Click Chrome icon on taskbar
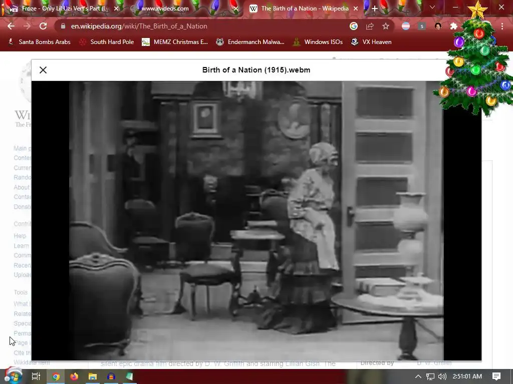This screenshot has width=513, height=384. pos(56,376)
